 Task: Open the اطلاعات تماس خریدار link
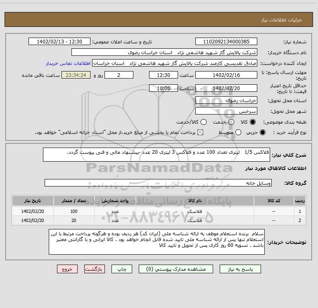coord(68,63)
